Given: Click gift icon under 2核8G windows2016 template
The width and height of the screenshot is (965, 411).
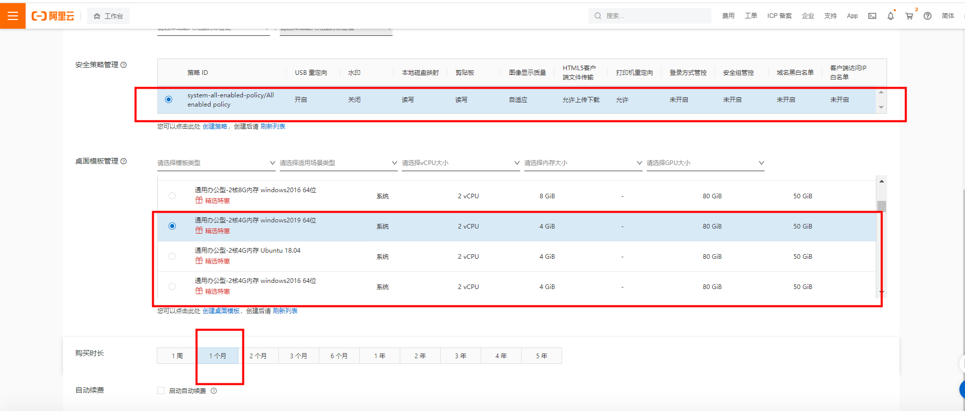Looking at the screenshot, I should [x=199, y=200].
